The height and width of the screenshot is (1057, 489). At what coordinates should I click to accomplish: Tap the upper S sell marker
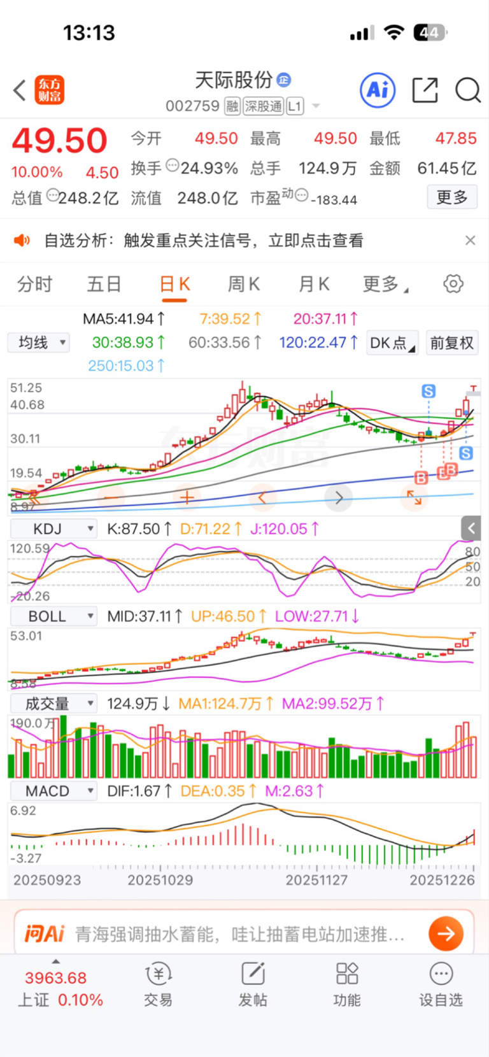[429, 392]
